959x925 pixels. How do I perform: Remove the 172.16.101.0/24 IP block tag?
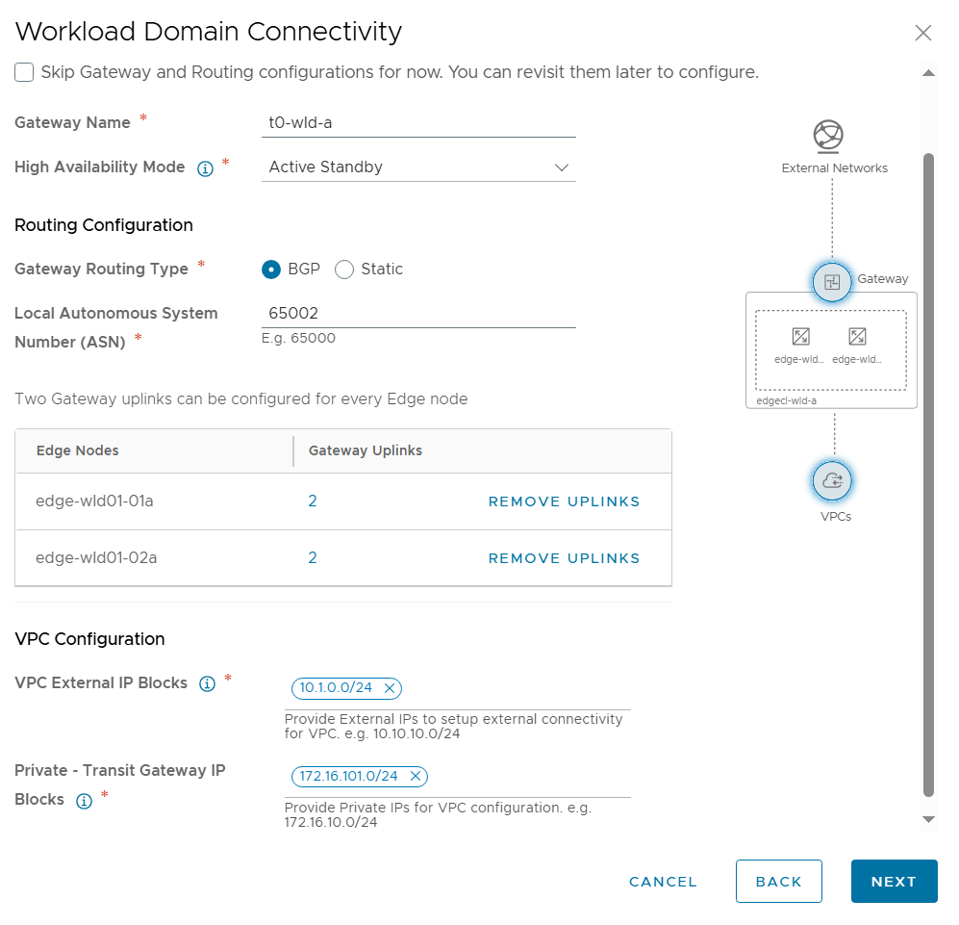[x=416, y=776]
